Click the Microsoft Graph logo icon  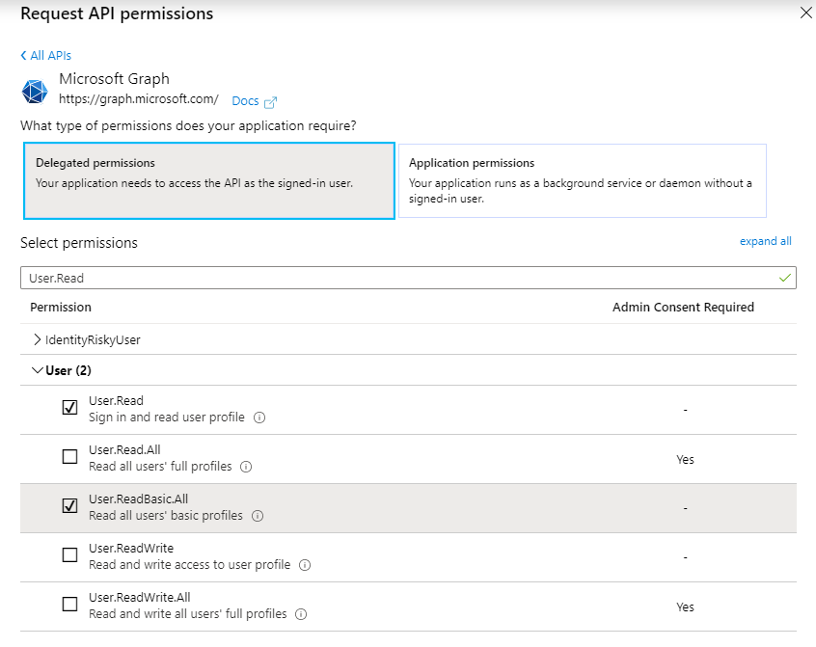35,92
